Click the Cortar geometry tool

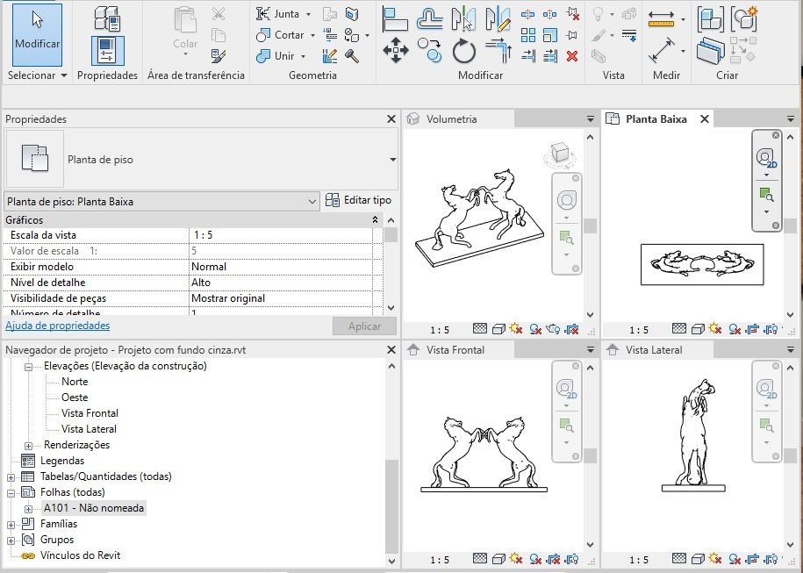click(x=280, y=35)
